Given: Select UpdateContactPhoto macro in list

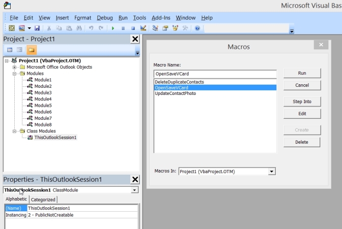Looking at the screenshot, I should [215, 93].
